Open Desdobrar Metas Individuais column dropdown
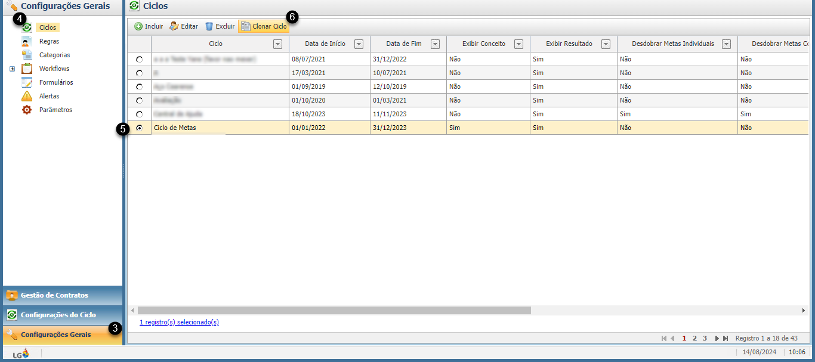 pyautogui.click(x=726, y=44)
